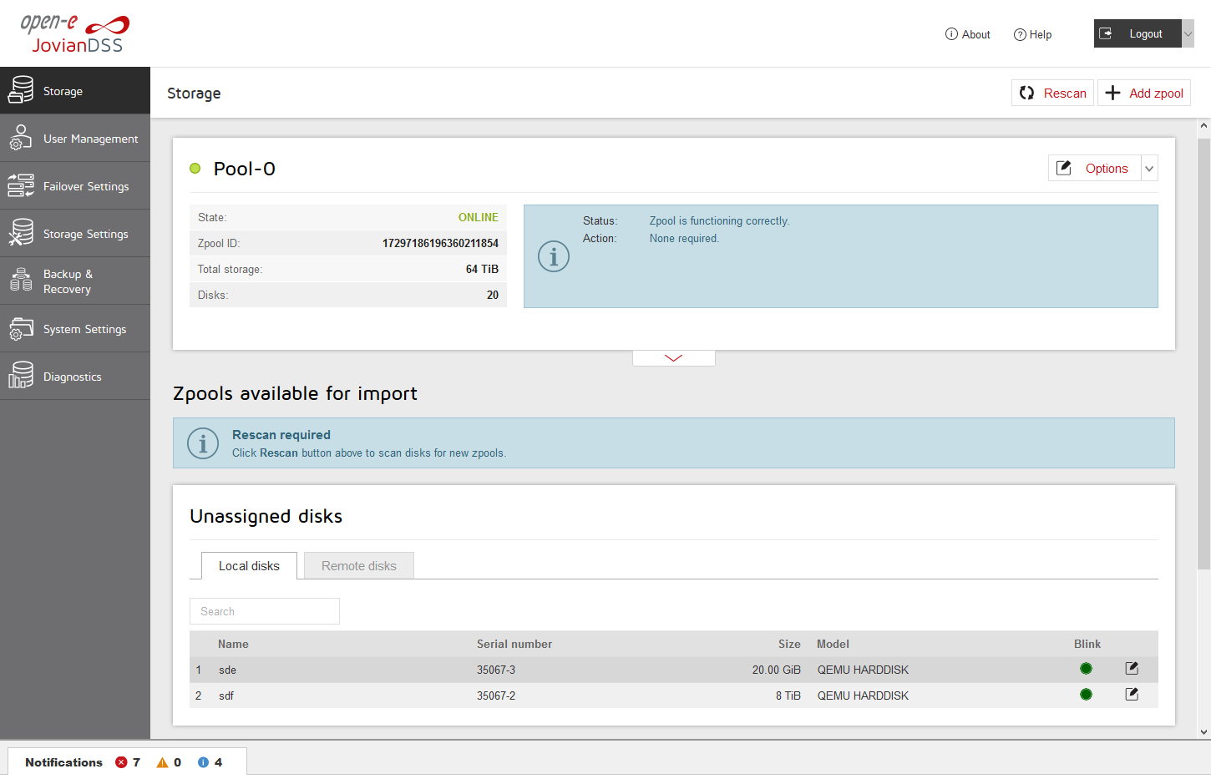Click the edit icon for disk sdf
The image size is (1211, 779).
[1132, 695]
